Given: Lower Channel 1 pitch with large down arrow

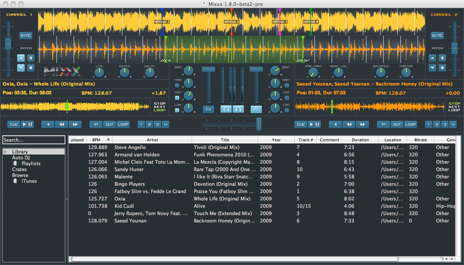Looking at the screenshot, I should [x=31, y=68].
